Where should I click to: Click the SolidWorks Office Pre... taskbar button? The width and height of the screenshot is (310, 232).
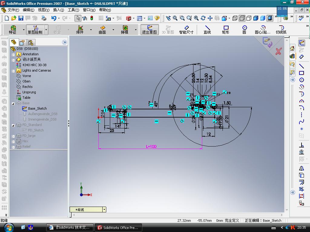118,227
